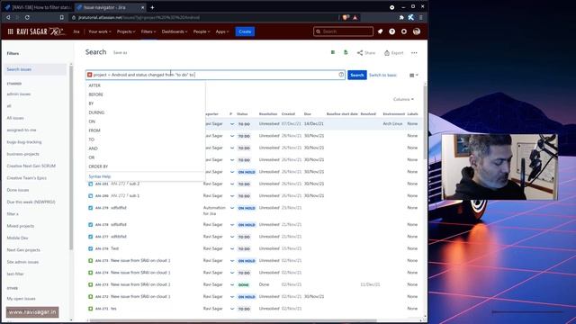Open the Syntax Help link
Image resolution: width=576 pixels, height=324 pixels.
100,176
